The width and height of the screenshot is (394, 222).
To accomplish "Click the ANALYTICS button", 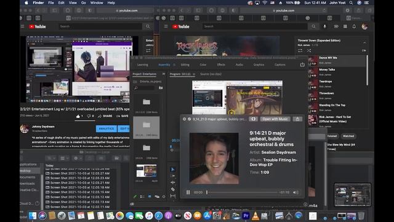I will pyautogui.click(x=107, y=129).
